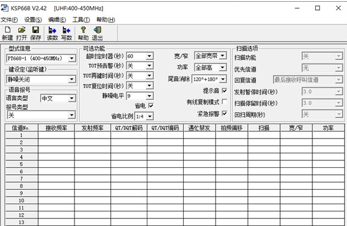Expand the 键设定 静噪关闭 dropdown
Screen dimensions: 347x226
pyautogui.click(x=72, y=79)
